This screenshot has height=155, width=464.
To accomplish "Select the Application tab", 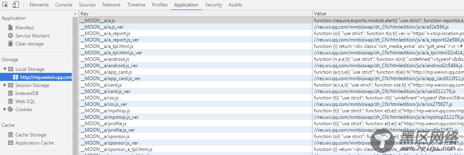I will tap(186, 5).
